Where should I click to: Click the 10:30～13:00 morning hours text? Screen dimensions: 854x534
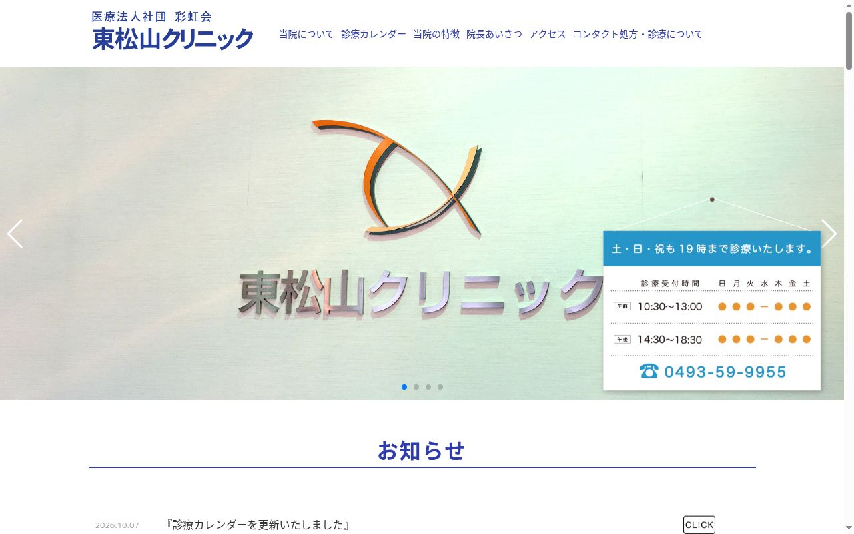670,307
